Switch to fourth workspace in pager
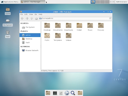Viewport: 128px width, 96px height. 107,2
